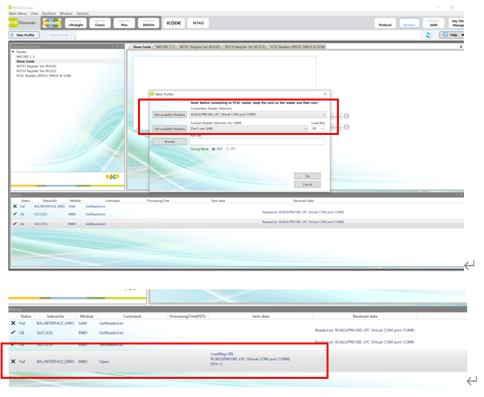484x397 pixels.
Task: Collapse the Reader tree node
Action: pos(13,52)
